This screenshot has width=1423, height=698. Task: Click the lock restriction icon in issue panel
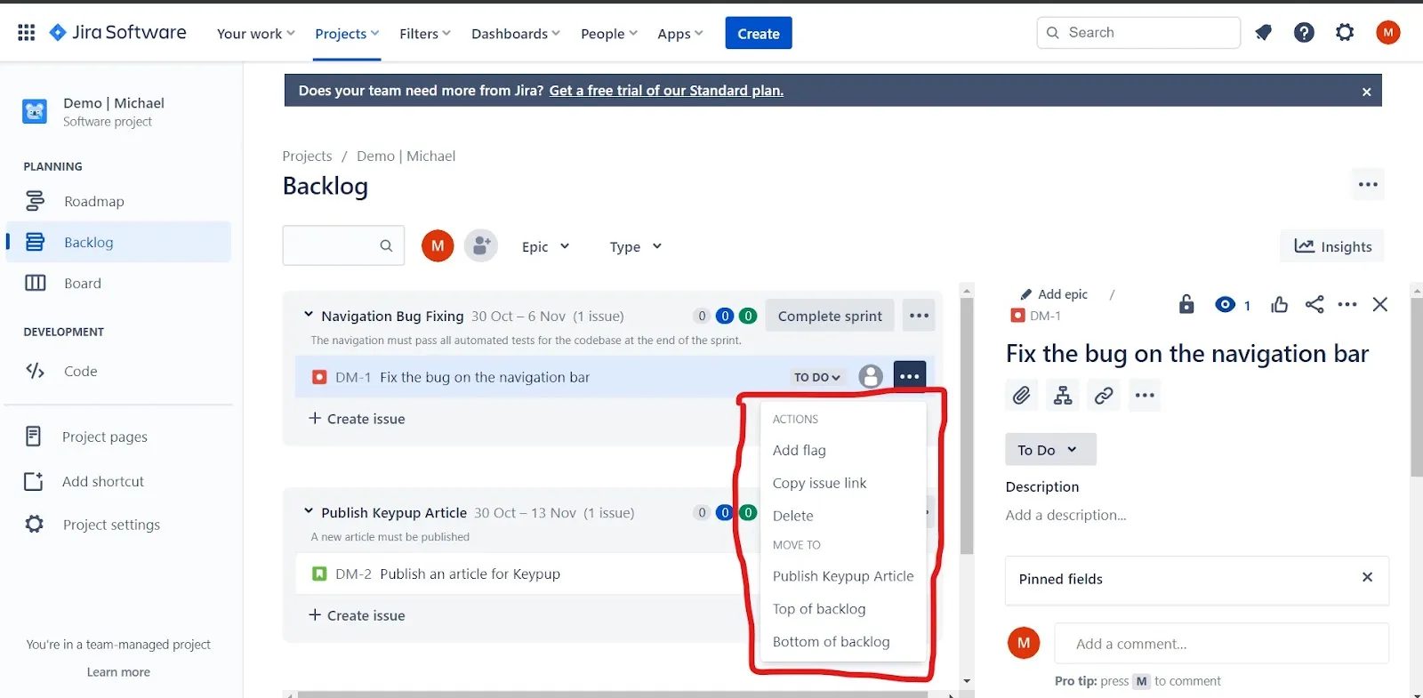click(x=1186, y=304)
